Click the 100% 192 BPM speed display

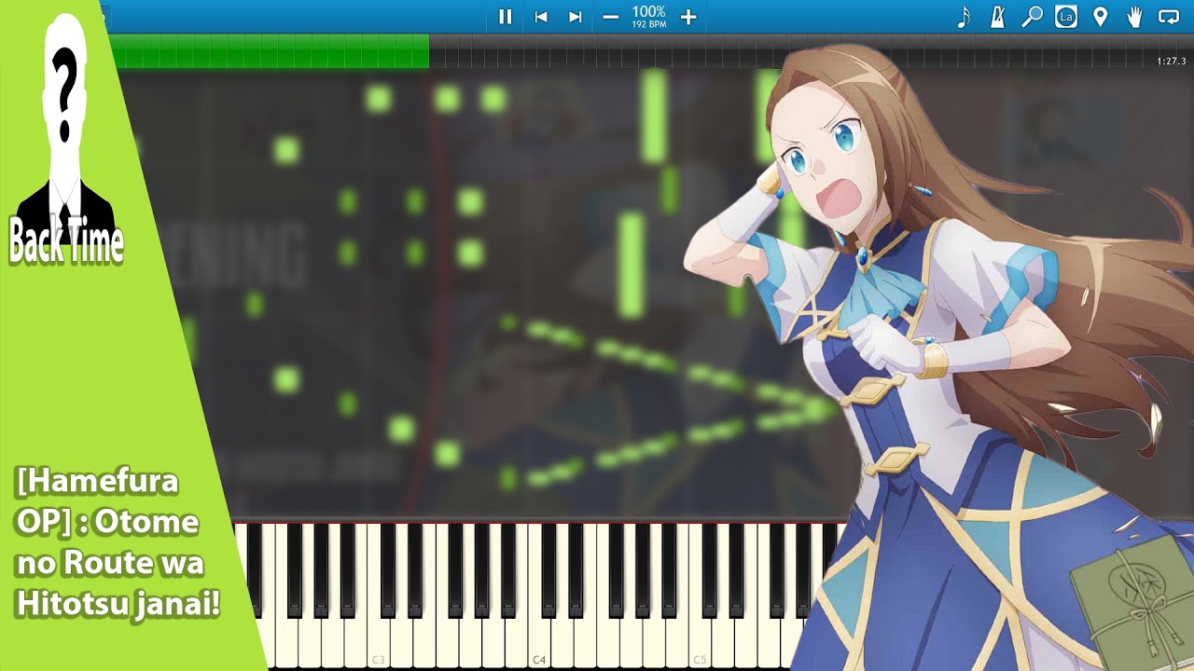649,17
